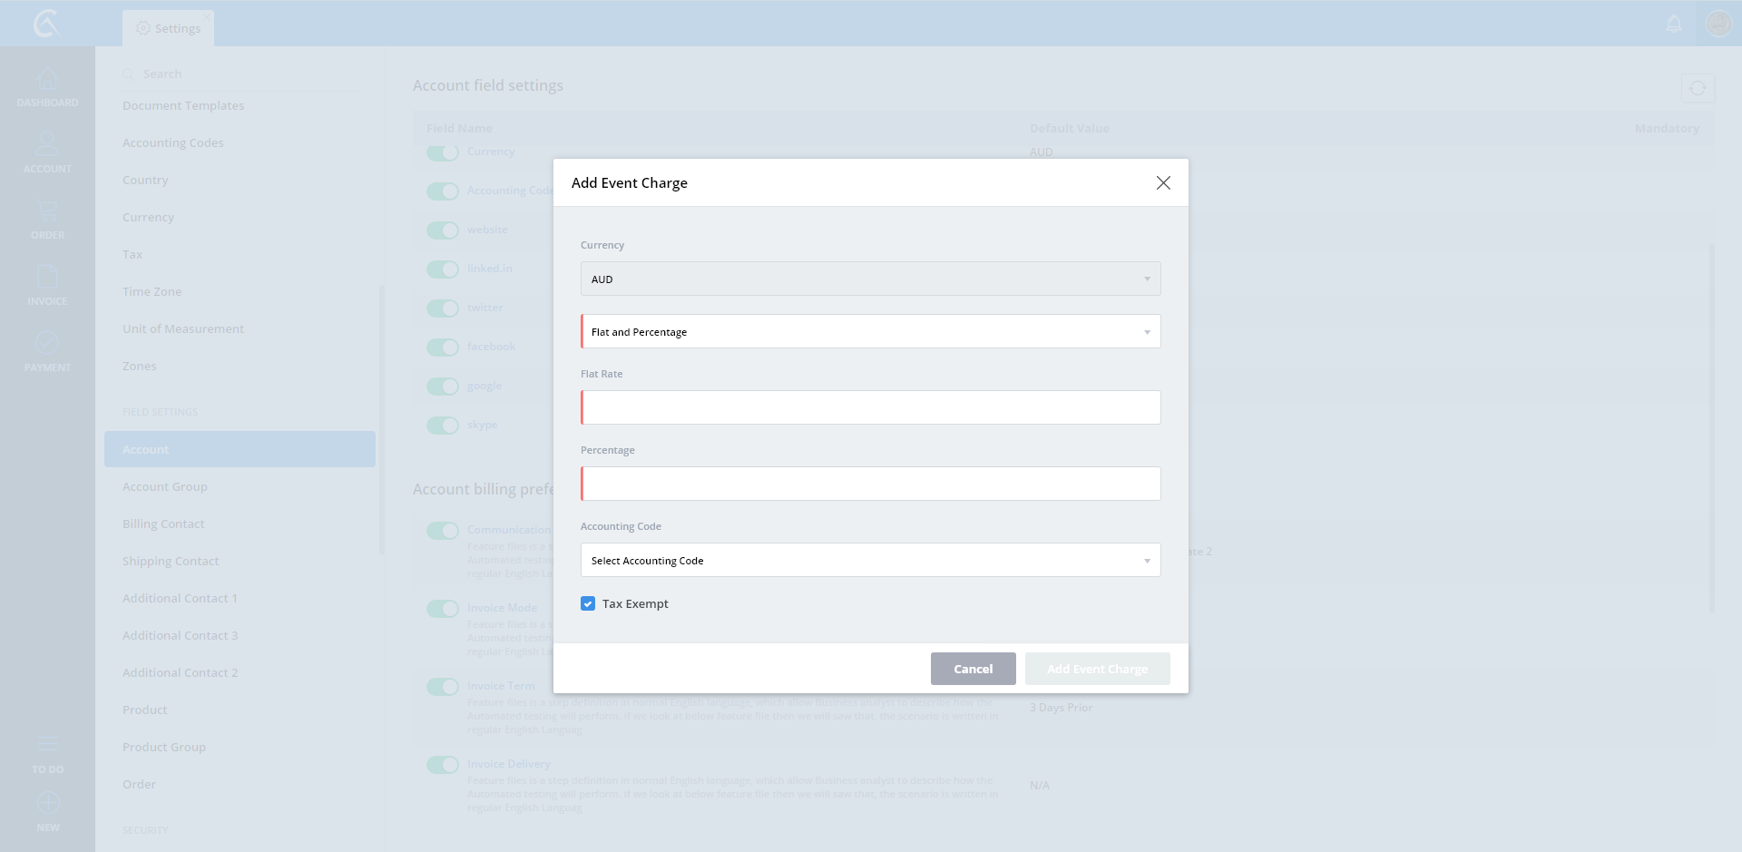Click into the Flat Rate input field
This screenshot has height=852, width=1742.
[870, 408]
